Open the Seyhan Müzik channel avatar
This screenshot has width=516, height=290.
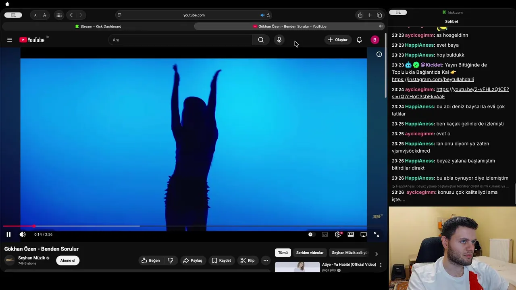coord(10,261)
